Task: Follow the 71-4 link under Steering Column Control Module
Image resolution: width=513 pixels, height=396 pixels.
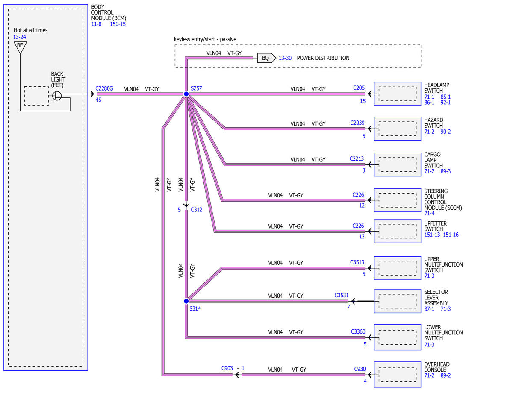Action: [x=429, y=213]
